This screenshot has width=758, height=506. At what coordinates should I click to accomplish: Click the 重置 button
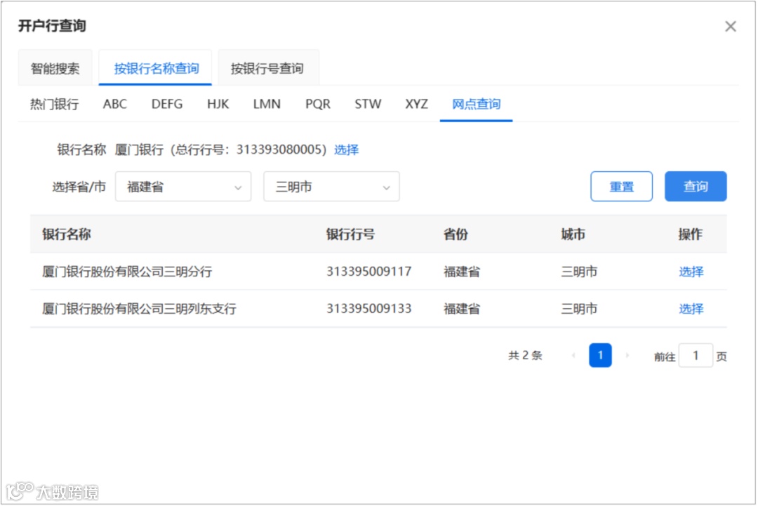(621, 187)
